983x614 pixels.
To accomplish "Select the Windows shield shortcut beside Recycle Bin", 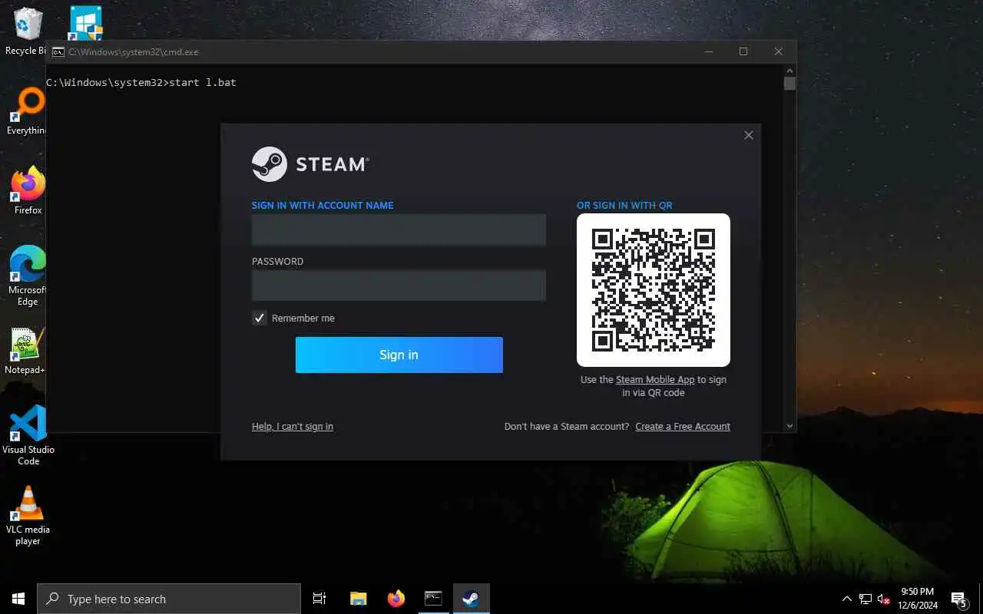I will [x=84, y=23].
